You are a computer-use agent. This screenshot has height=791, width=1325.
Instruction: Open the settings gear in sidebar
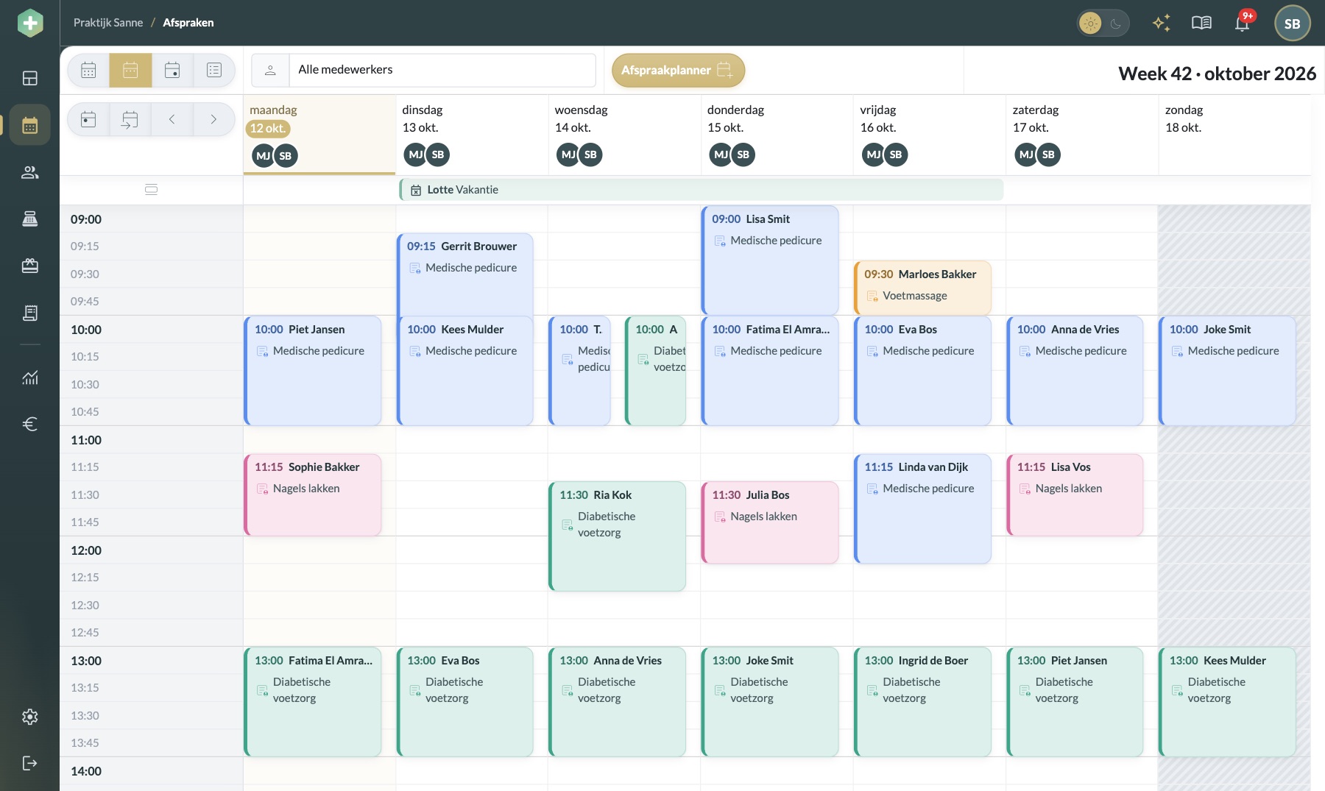(x=30, y=717)
